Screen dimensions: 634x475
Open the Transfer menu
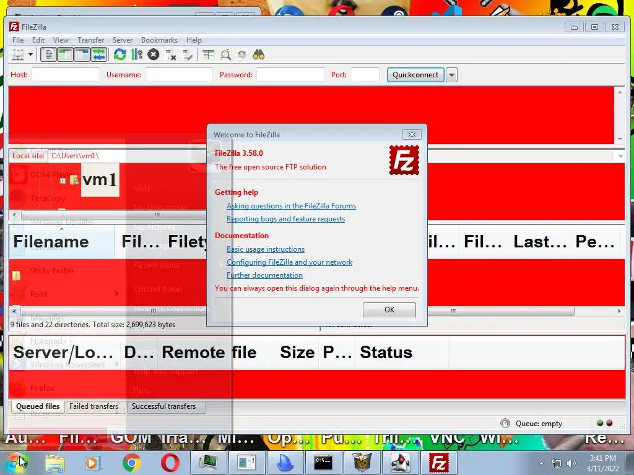(90, 40)
